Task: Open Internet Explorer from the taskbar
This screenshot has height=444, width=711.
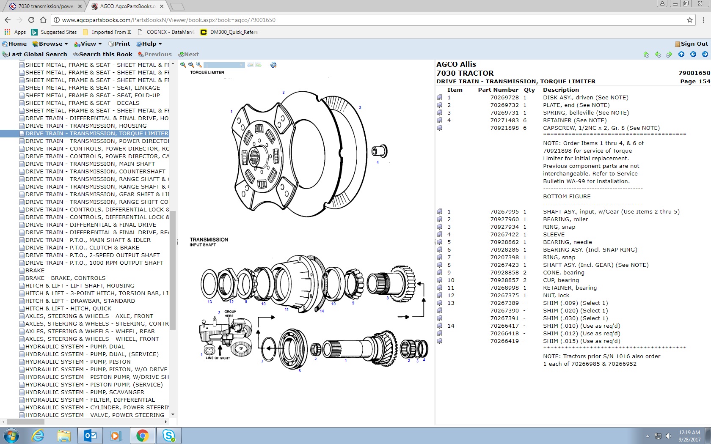Action: (38, 436)
